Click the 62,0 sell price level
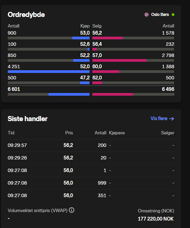 coord(97,78)
